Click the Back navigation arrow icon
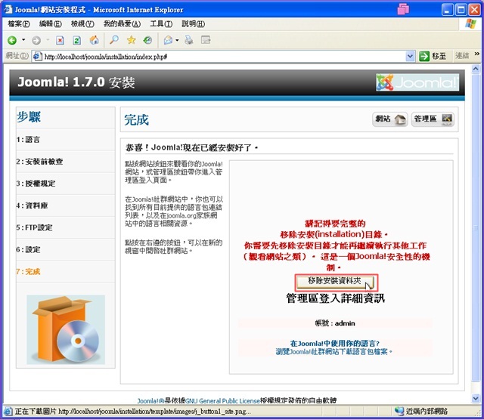 pos(12,40)
